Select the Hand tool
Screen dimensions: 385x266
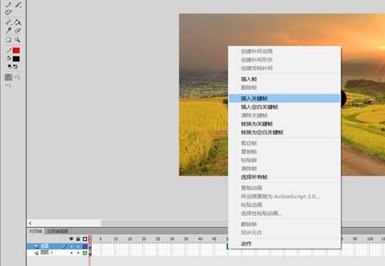[x=9, y=39]
